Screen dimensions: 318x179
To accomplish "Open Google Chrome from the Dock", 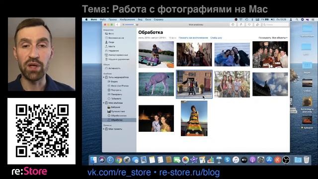I will [119, 160].
